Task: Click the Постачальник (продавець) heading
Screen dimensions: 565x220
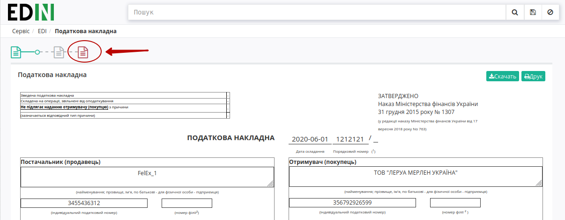Action: 61,162
